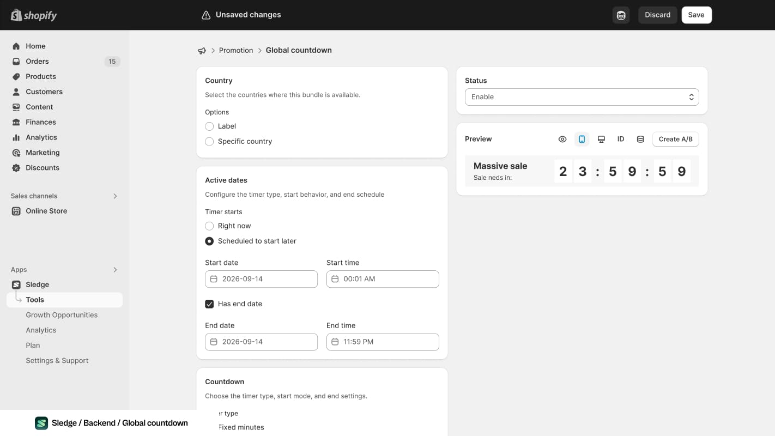Open the Start time field
The width and height of the screenshot is (775, 436).
point(383,279)
